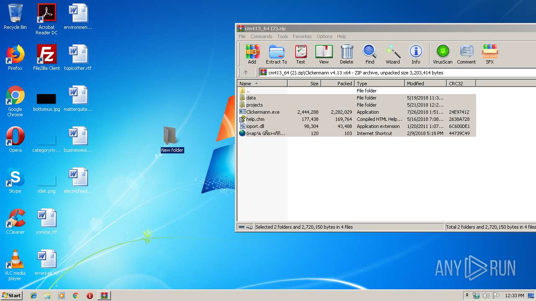Click the SFX toolbar icon
The image size is (536, 301).
pos(490,54)
